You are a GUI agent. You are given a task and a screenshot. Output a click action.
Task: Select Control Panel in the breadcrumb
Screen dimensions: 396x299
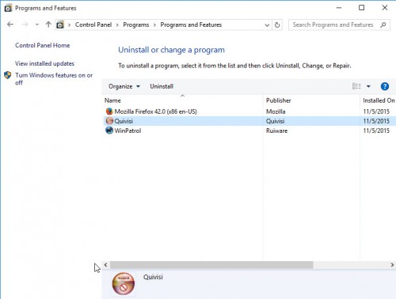click(93, 25)
